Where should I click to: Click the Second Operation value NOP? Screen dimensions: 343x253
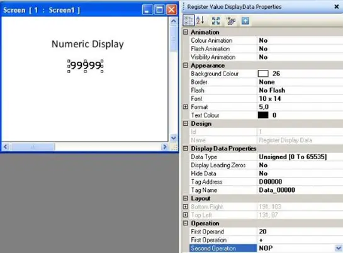coord(266,248)
